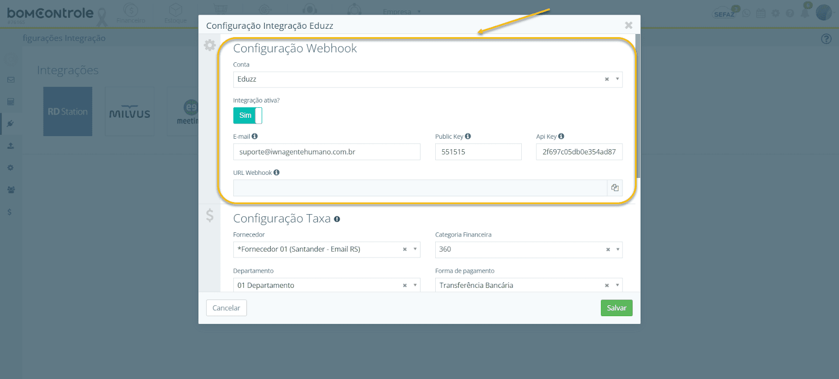Expand the Categoria Financeira 360 dropdown
The image size is (839, 379).
(618, 249)
